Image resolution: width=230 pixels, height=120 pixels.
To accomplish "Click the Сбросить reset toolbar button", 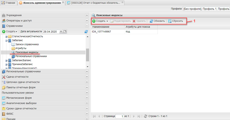I will coord(175,21).
